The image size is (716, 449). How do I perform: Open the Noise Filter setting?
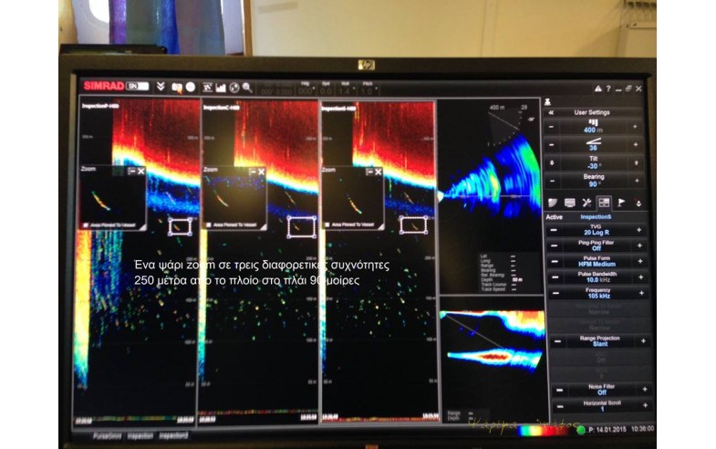(601, 390)
